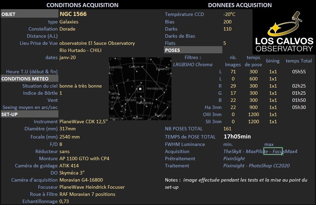Select the 'Dorade' constellation cell

[67, 29]
